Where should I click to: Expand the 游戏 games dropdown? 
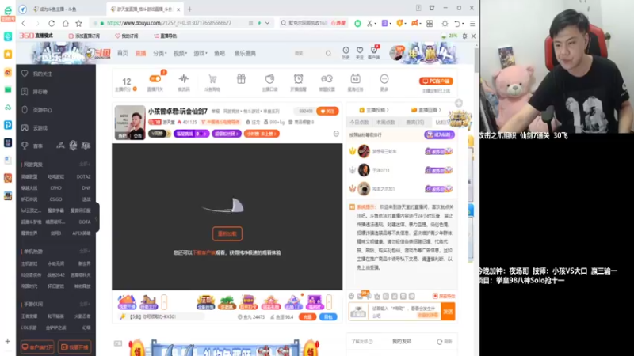click(x=201, y=53)
